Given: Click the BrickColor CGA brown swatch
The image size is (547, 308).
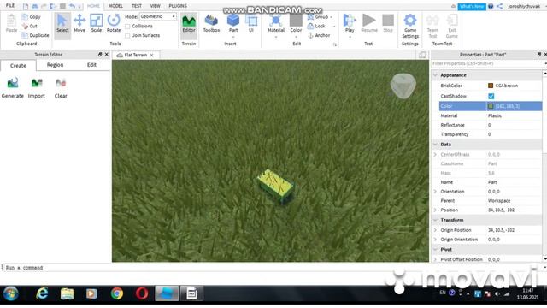Looking at the screenshot, I should point(491,86).
